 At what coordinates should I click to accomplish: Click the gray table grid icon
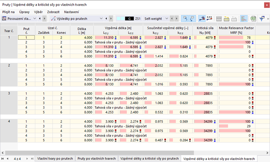click(219, 18)
